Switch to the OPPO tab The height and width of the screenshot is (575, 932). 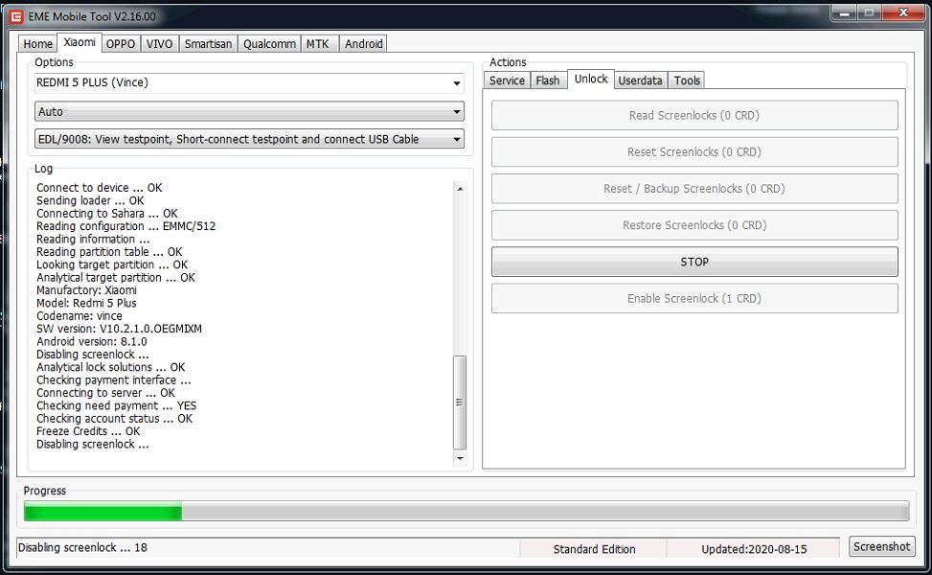tap(121, 44)
